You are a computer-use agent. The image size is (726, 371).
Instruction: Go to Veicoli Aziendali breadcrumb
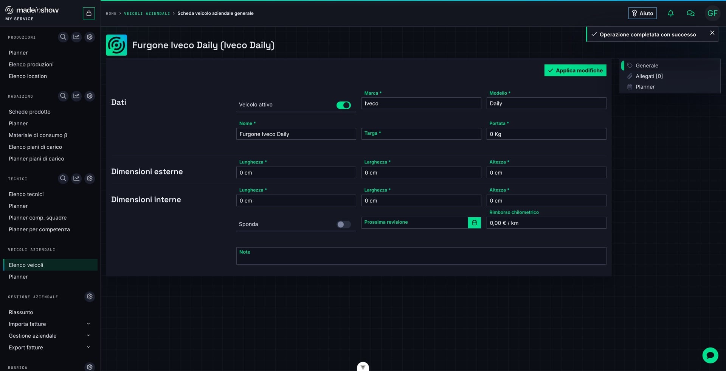point(147,14)
